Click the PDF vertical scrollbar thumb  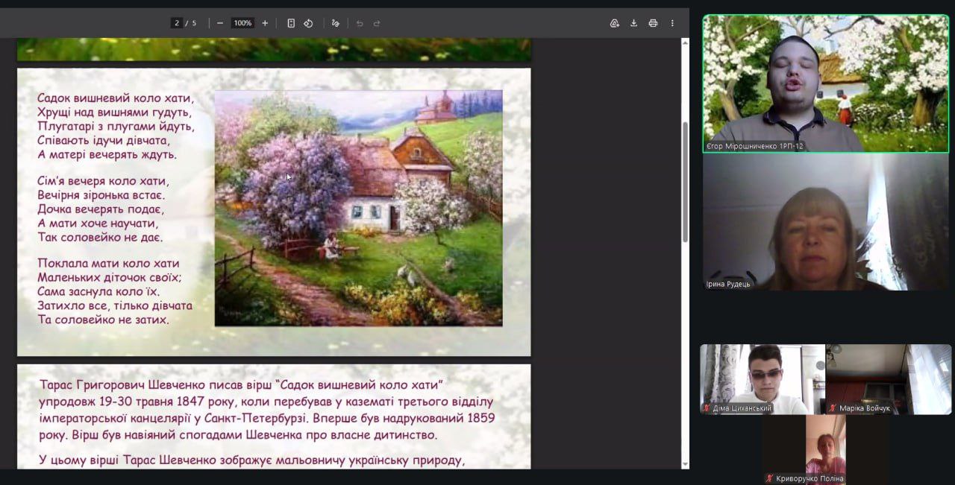685,181
